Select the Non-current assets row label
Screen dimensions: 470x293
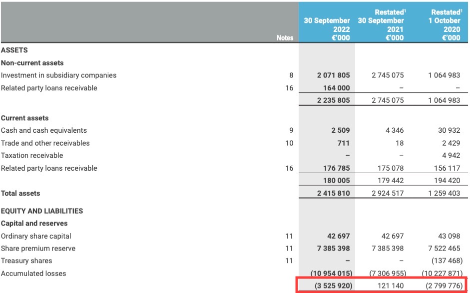click(x=29, y=63)
